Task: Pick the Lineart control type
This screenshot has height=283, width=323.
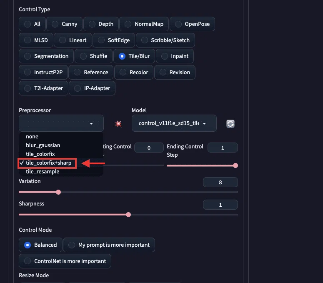Action: click(x=73, y=40)
